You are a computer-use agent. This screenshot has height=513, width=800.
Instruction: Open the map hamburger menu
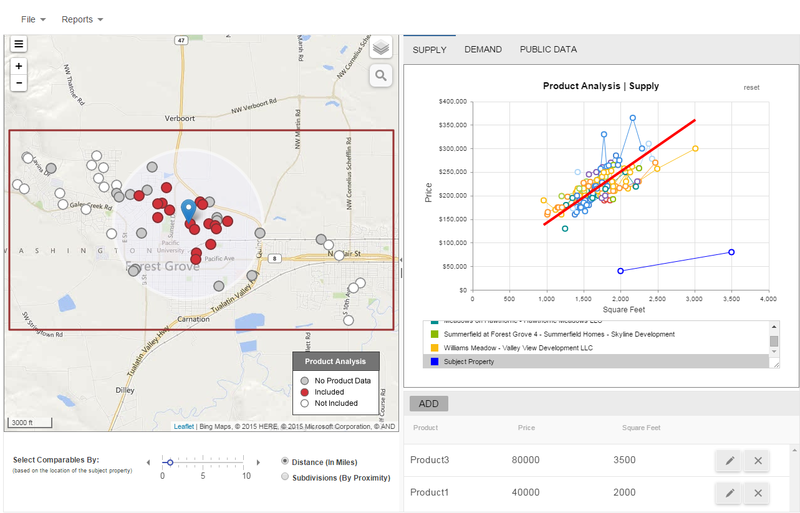[19, 44]
